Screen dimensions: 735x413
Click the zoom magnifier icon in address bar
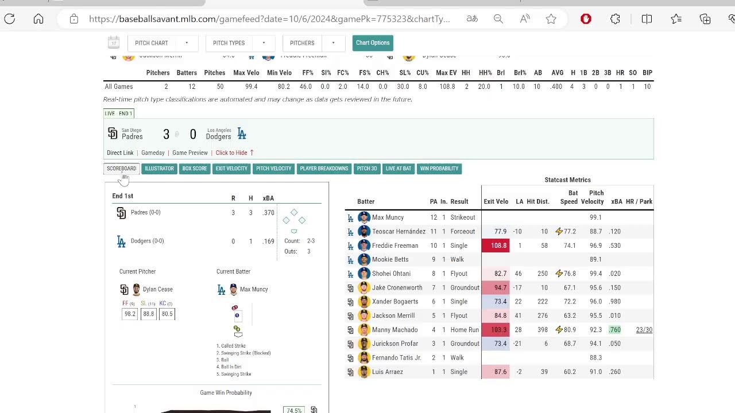click(x=498, y=19)
